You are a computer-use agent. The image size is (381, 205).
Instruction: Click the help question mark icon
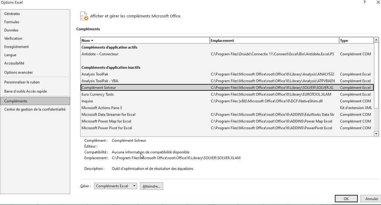364,2
